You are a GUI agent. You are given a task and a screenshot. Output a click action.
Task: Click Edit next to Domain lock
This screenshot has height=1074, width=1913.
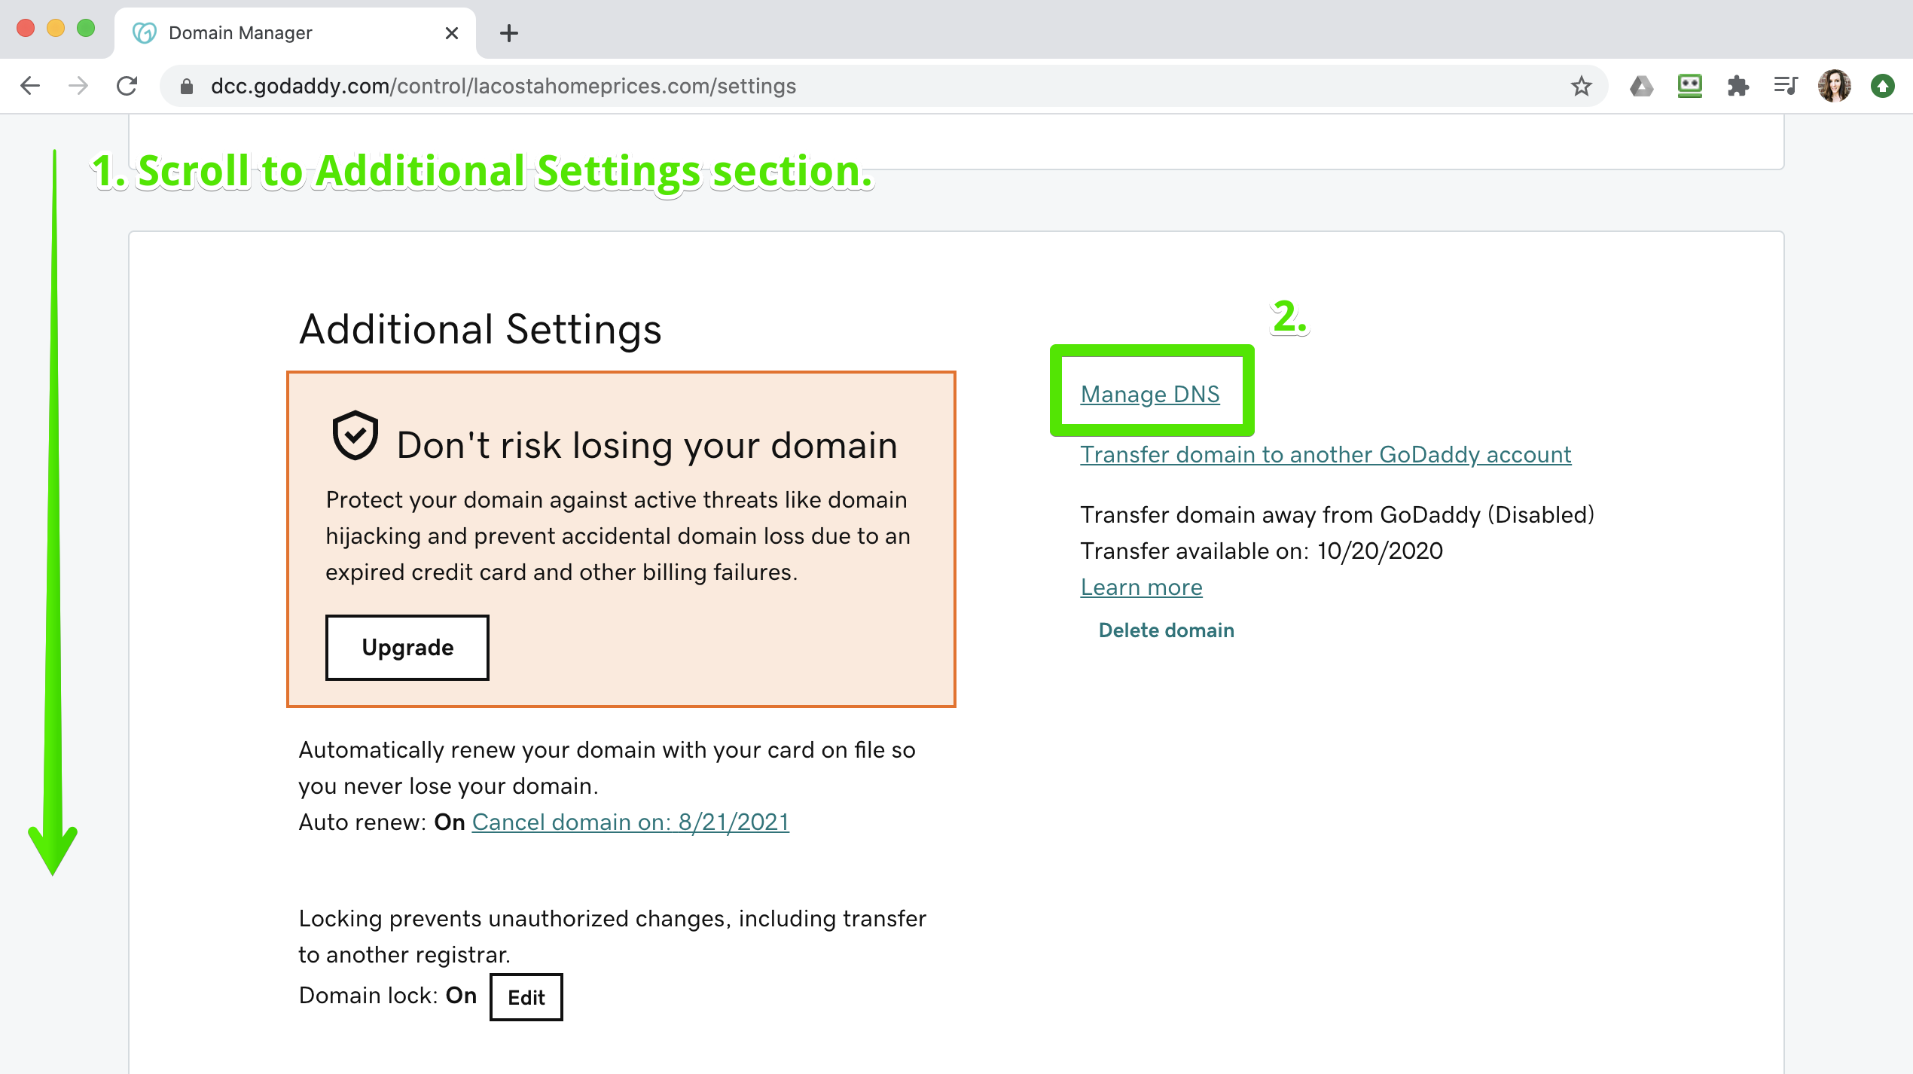point(526,997)
